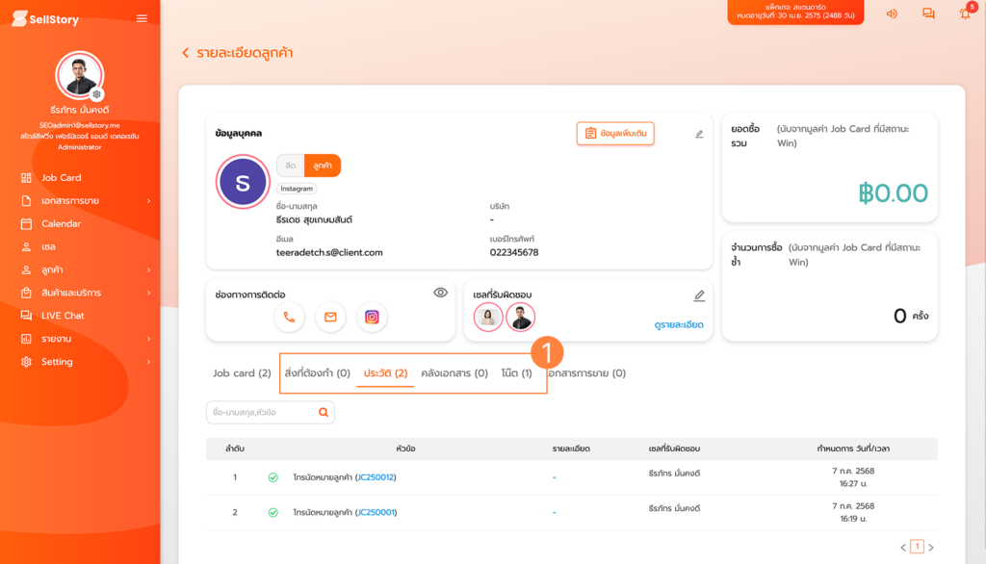Click รายงาน chart icon in sidebar

[x=26, y=339]
